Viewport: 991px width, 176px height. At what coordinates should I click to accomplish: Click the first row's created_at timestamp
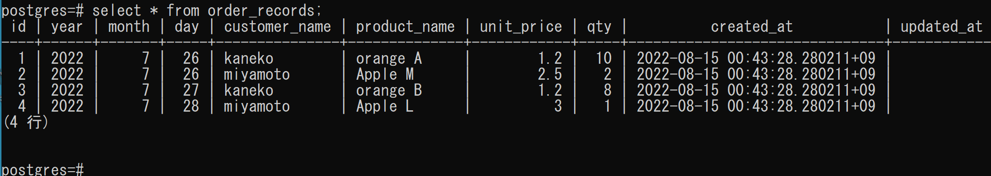click(756, 59)
